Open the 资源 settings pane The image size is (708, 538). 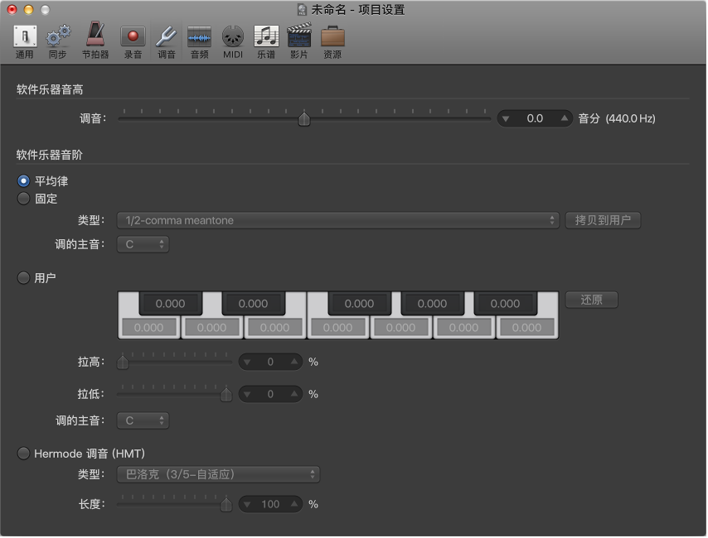[332, 40]
